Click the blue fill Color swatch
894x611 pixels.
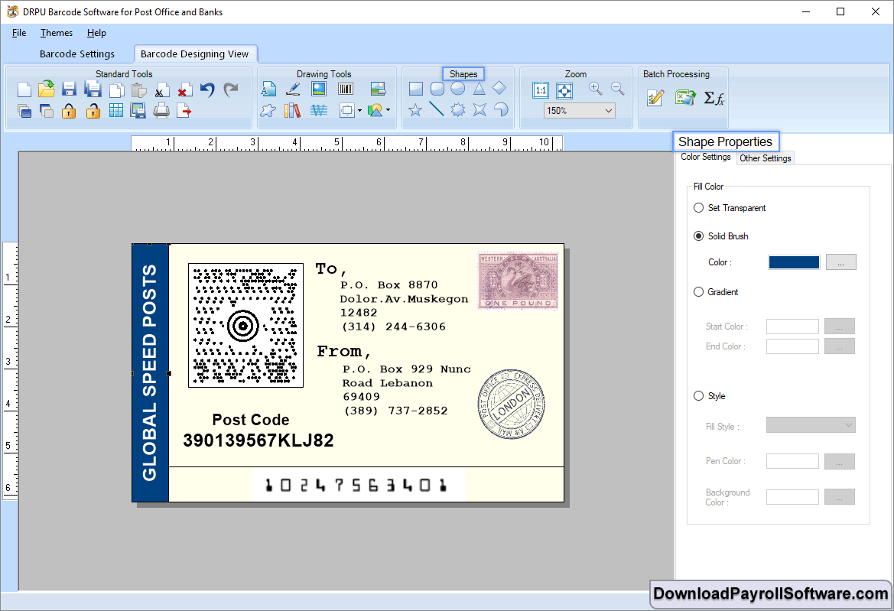794,262
